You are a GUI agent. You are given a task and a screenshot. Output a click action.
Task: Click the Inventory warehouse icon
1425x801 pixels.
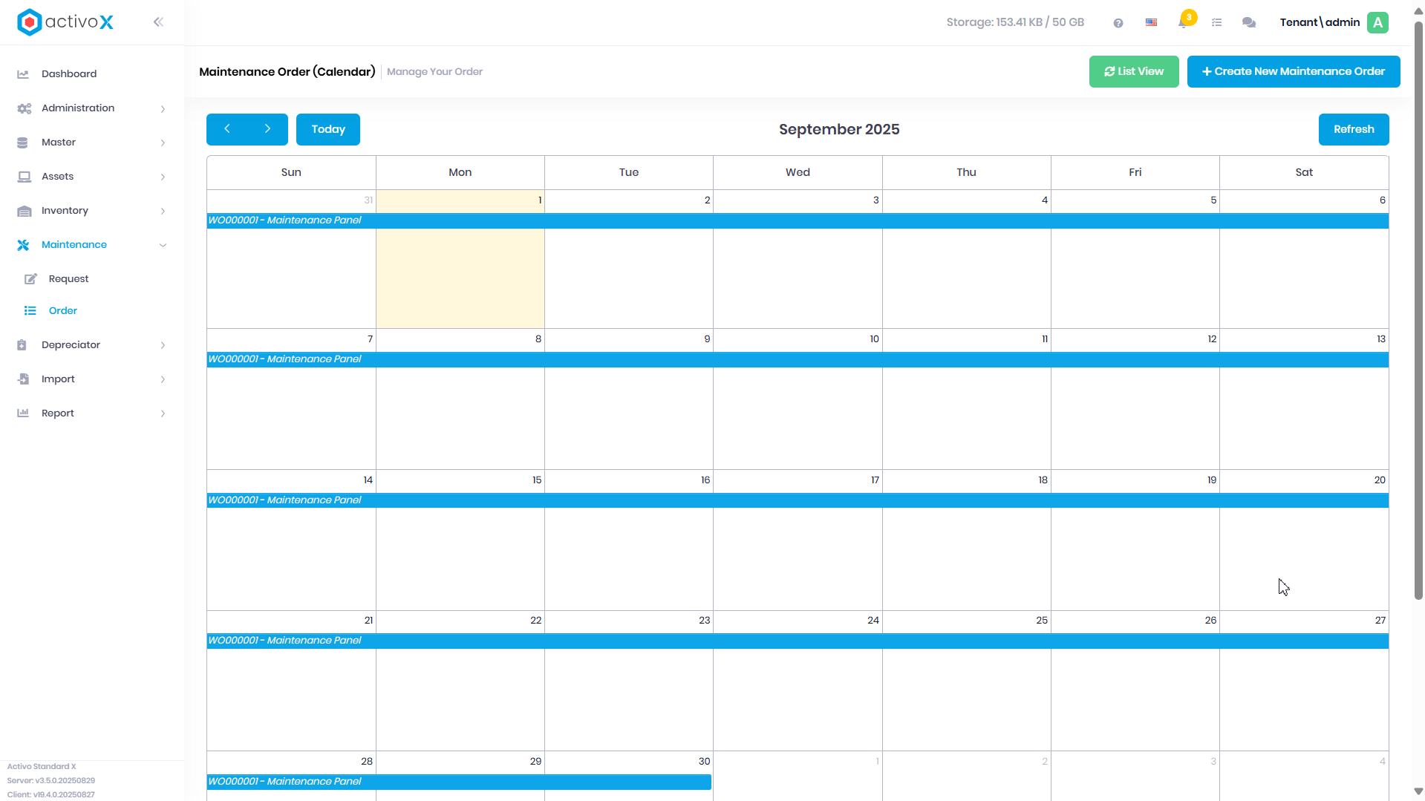[x=25, y=211]
